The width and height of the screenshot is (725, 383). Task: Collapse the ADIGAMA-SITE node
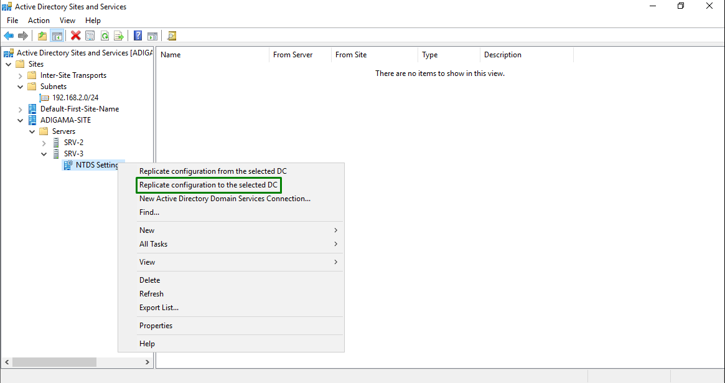(x=21, y=120)
